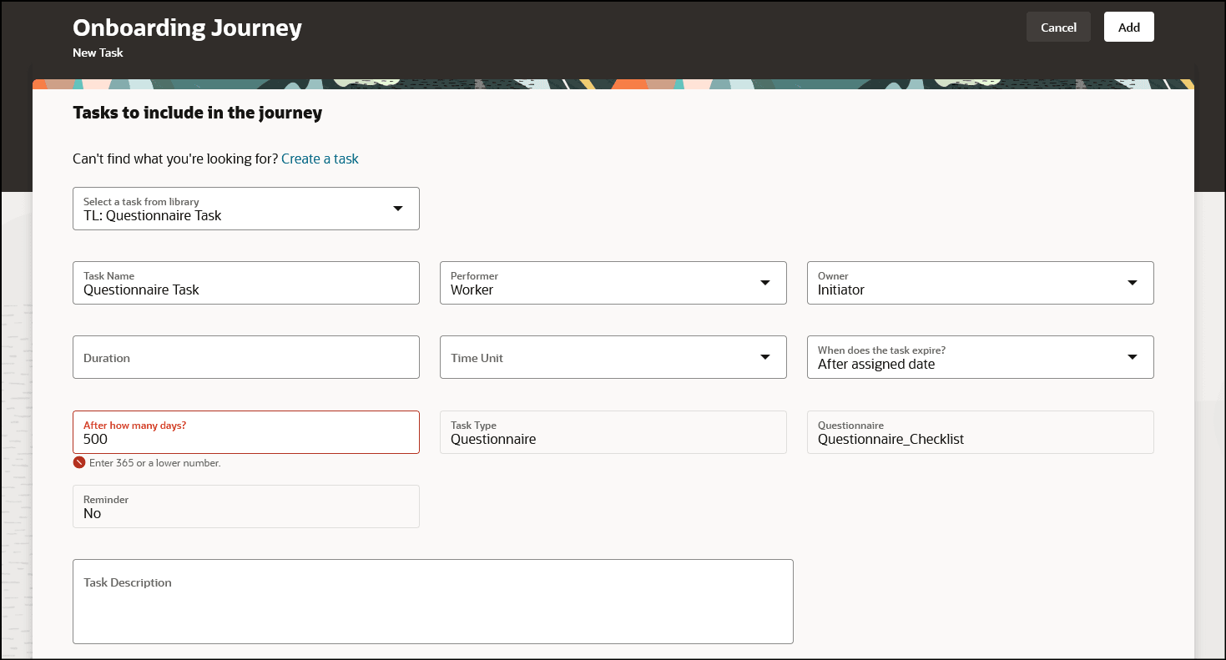Screen dimensions: 1226x660
Task: Expand the Performer dropdown
Action: coord(613,283)
